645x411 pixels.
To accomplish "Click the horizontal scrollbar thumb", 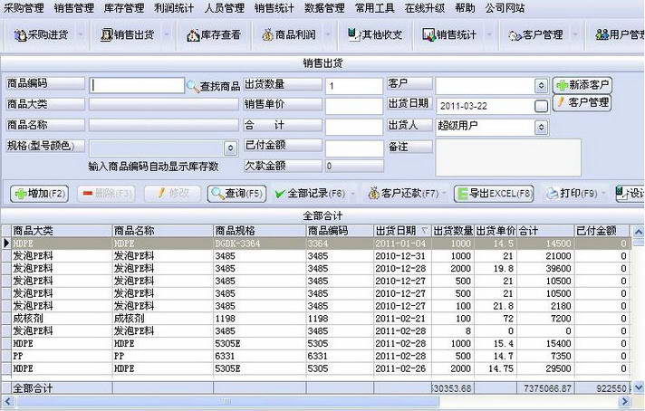I will pyautogui.click(x=227, y=402).
